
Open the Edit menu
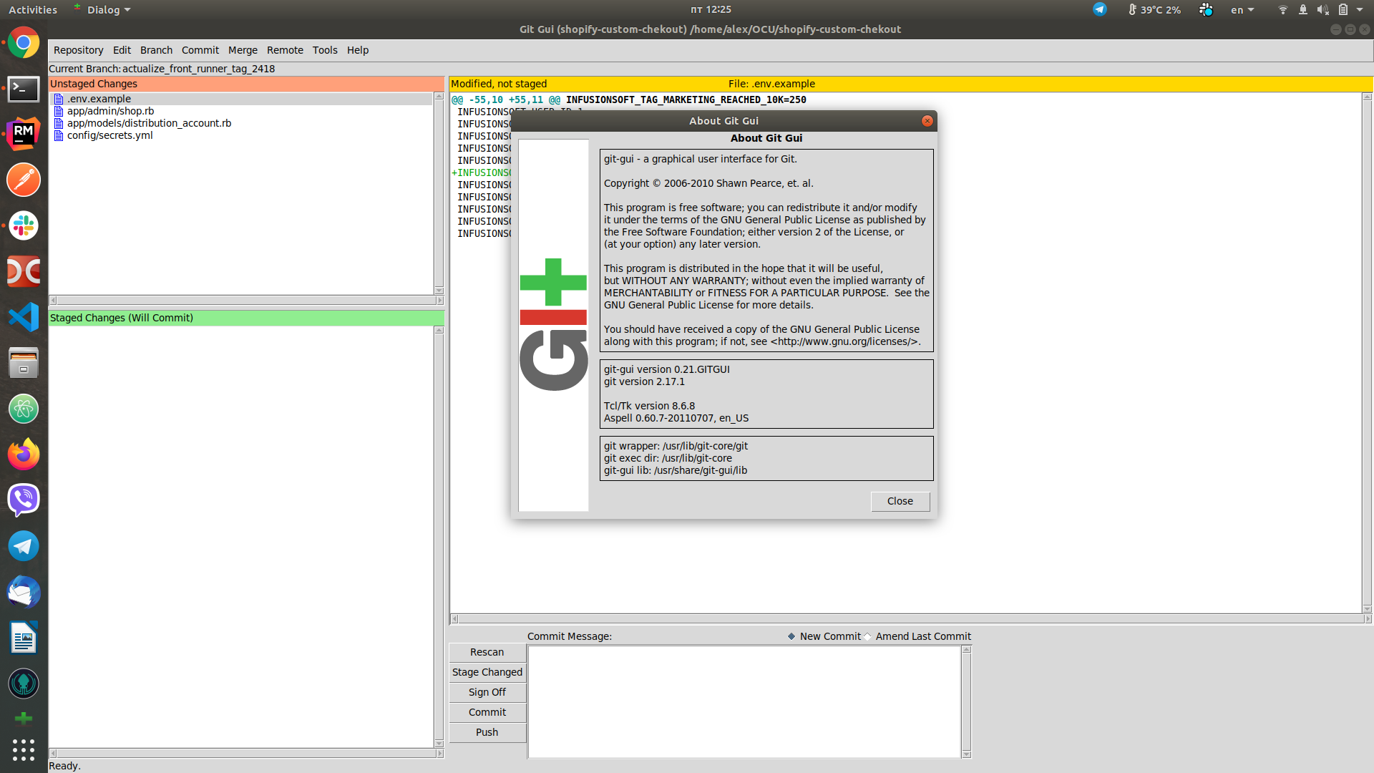click(x=122, y=50)
